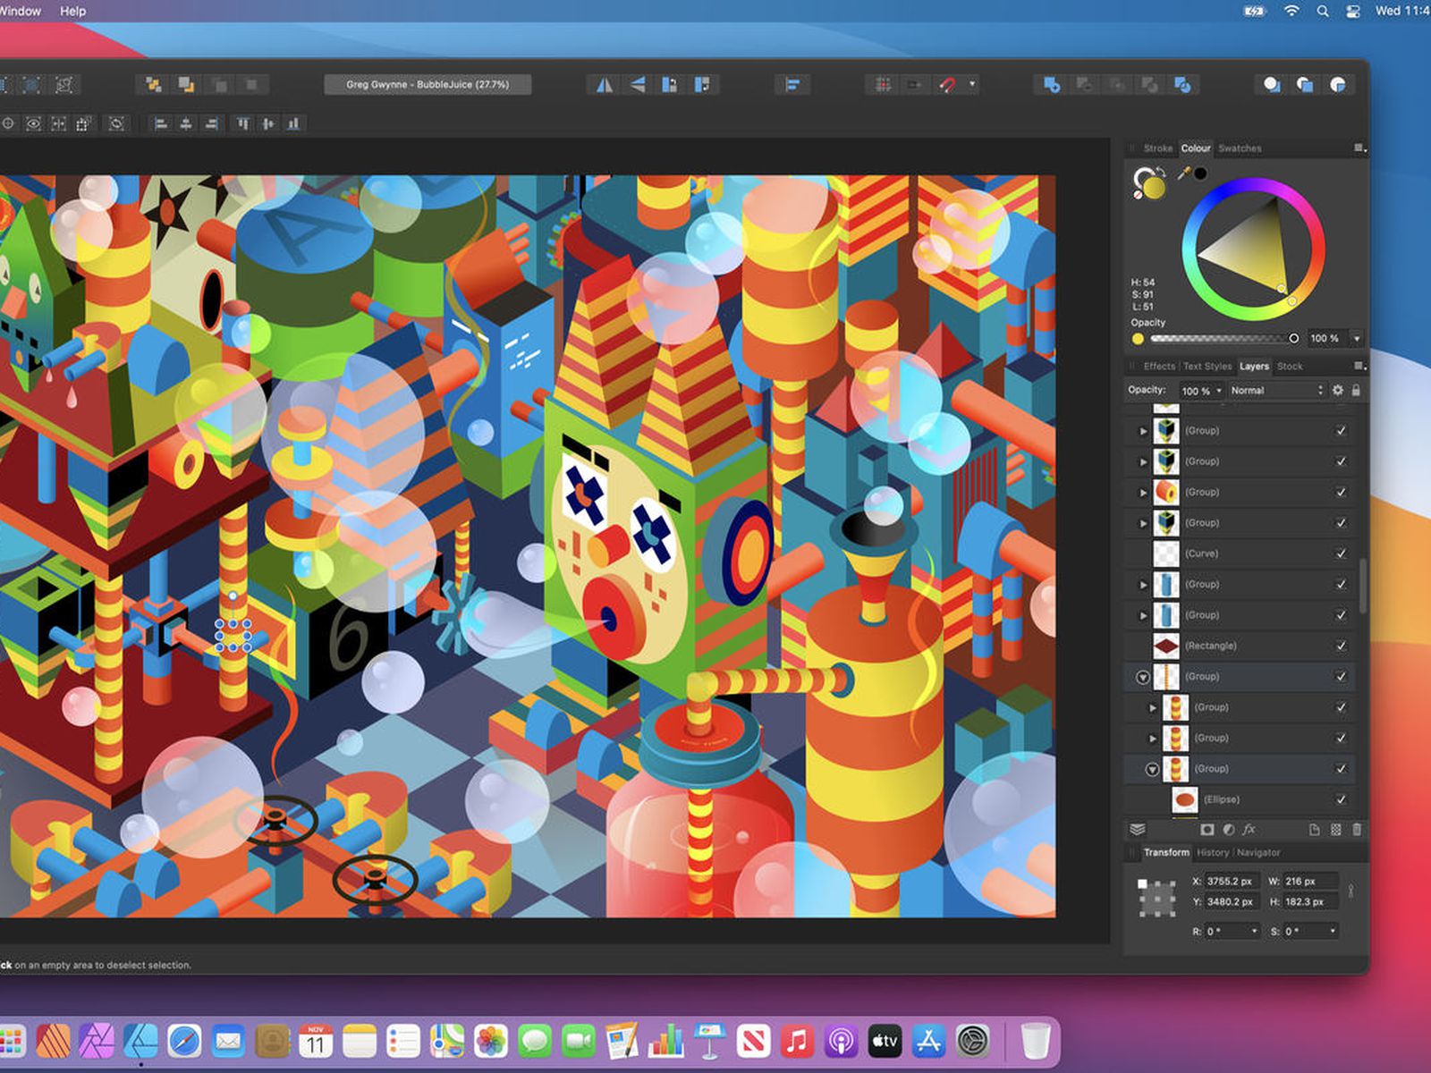Delete layer using the trash icon
Image resolution: width=1431 pixels, height=1073 pixels.
point(1357,830)
